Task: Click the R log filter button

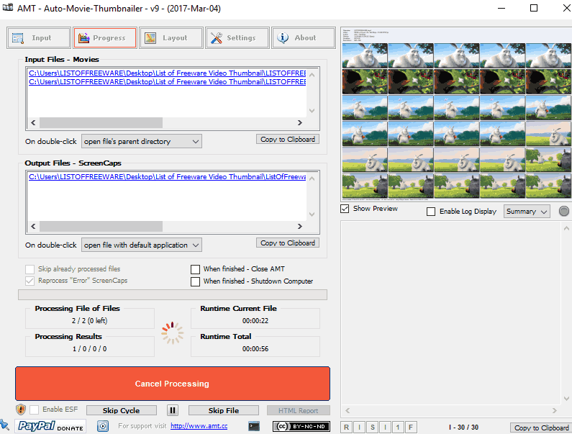Action: [346, 427]
